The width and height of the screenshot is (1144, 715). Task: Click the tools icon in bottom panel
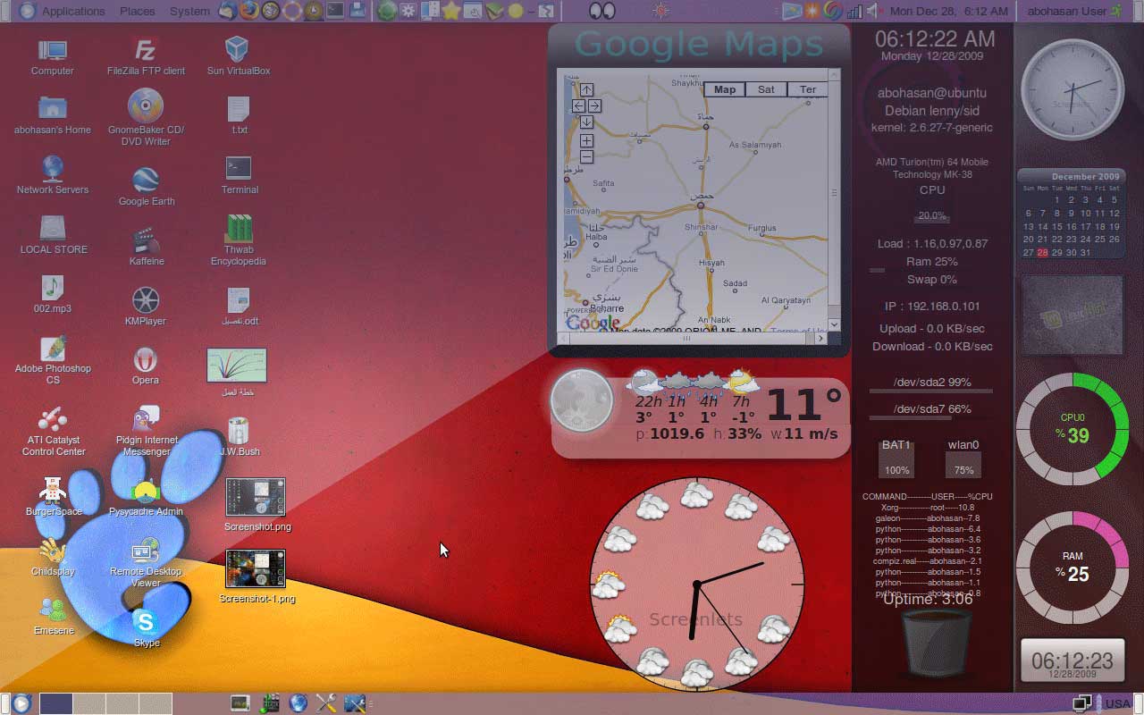(x=326, y=703)
